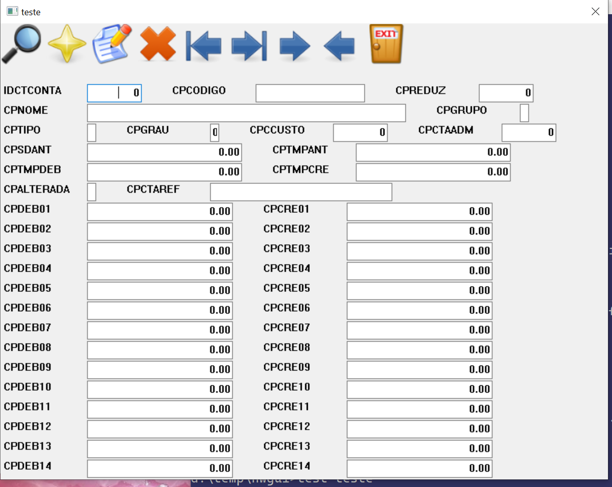Click the CPTMPCRE value field
The height and width of the screenshot is (487, 612).
click(x=433, y=172)
